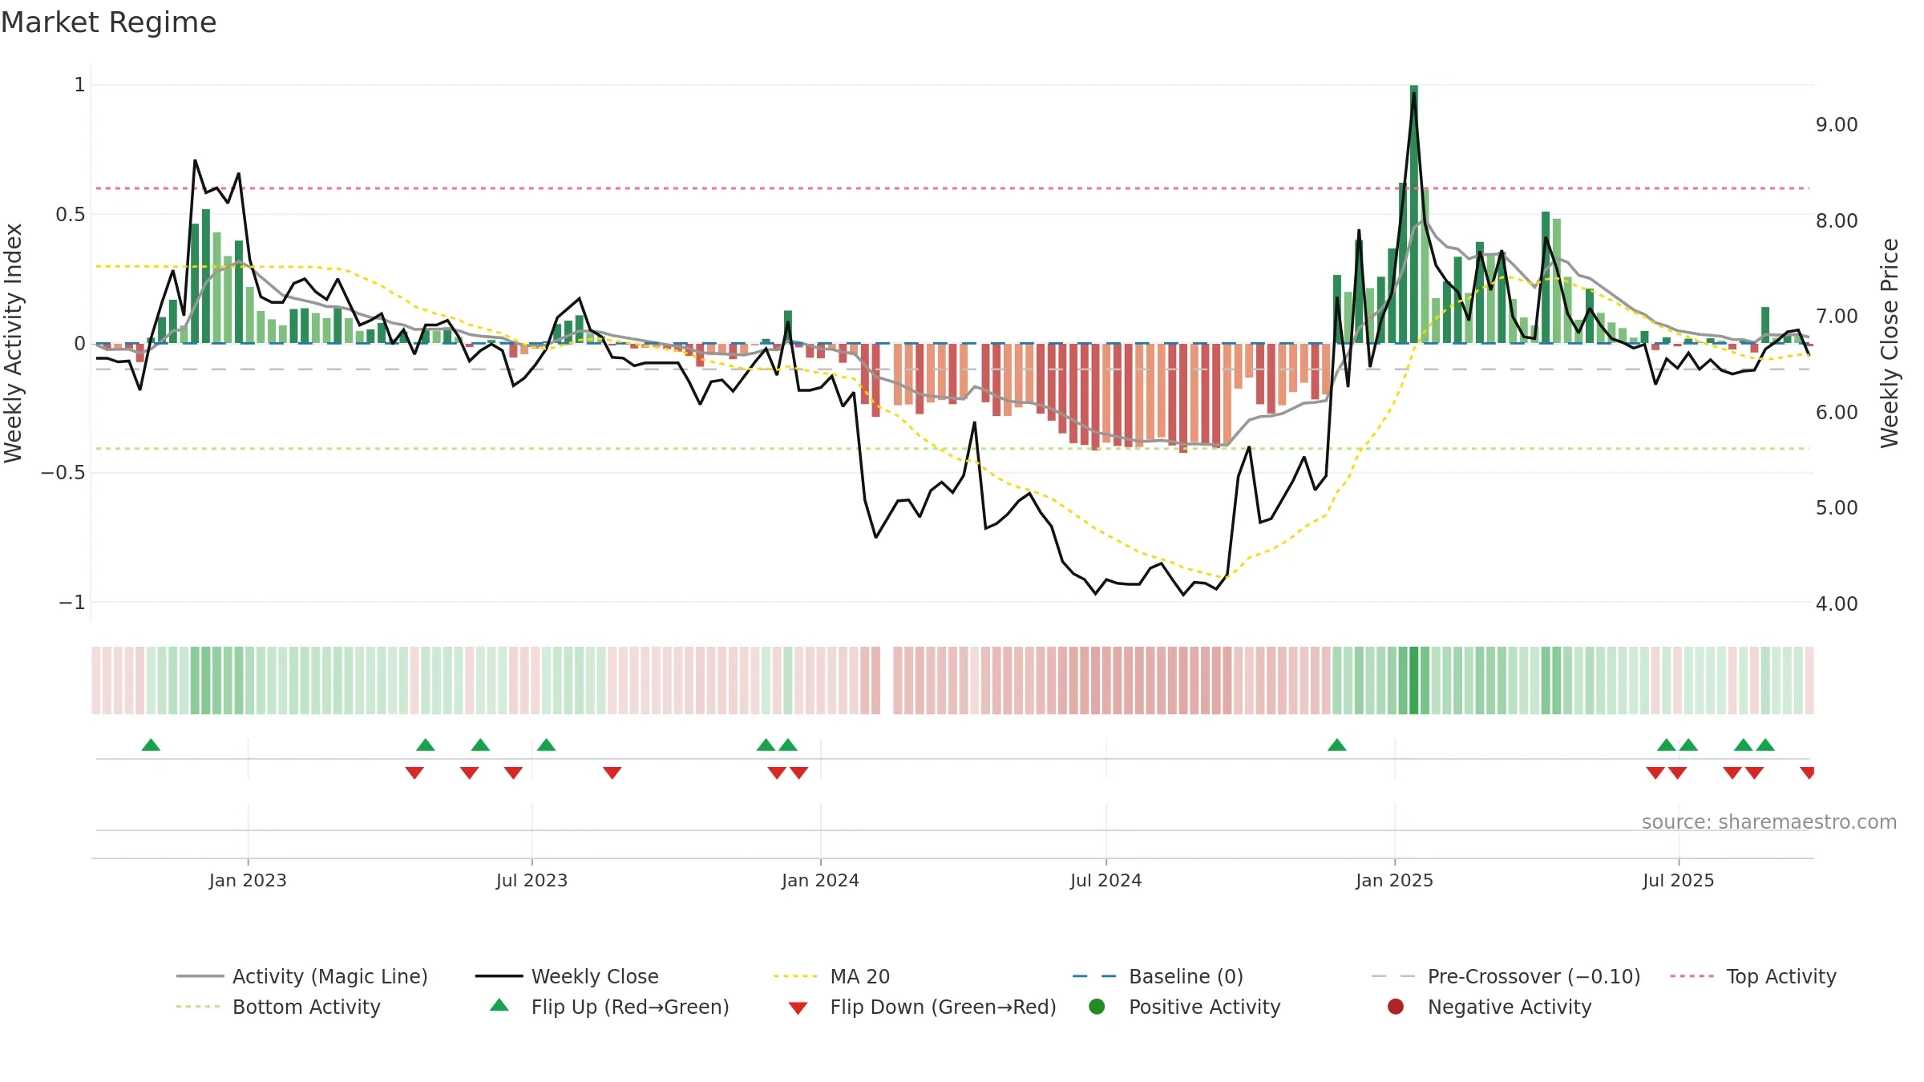Click the 4.00 price axis tick
The image size is (1924, 1082).
click(1837, 604)
